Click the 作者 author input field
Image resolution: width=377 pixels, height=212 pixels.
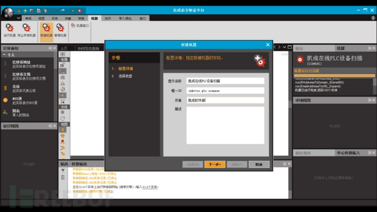[225, 100]
